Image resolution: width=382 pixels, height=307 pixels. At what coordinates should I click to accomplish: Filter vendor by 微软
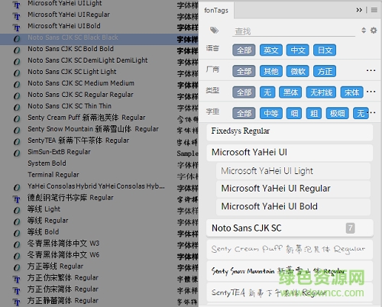pyautogui.click(x=298, y=71)
